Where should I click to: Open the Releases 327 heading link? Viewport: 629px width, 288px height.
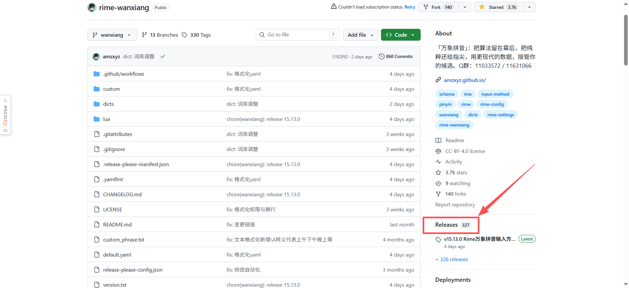point(453,225)
